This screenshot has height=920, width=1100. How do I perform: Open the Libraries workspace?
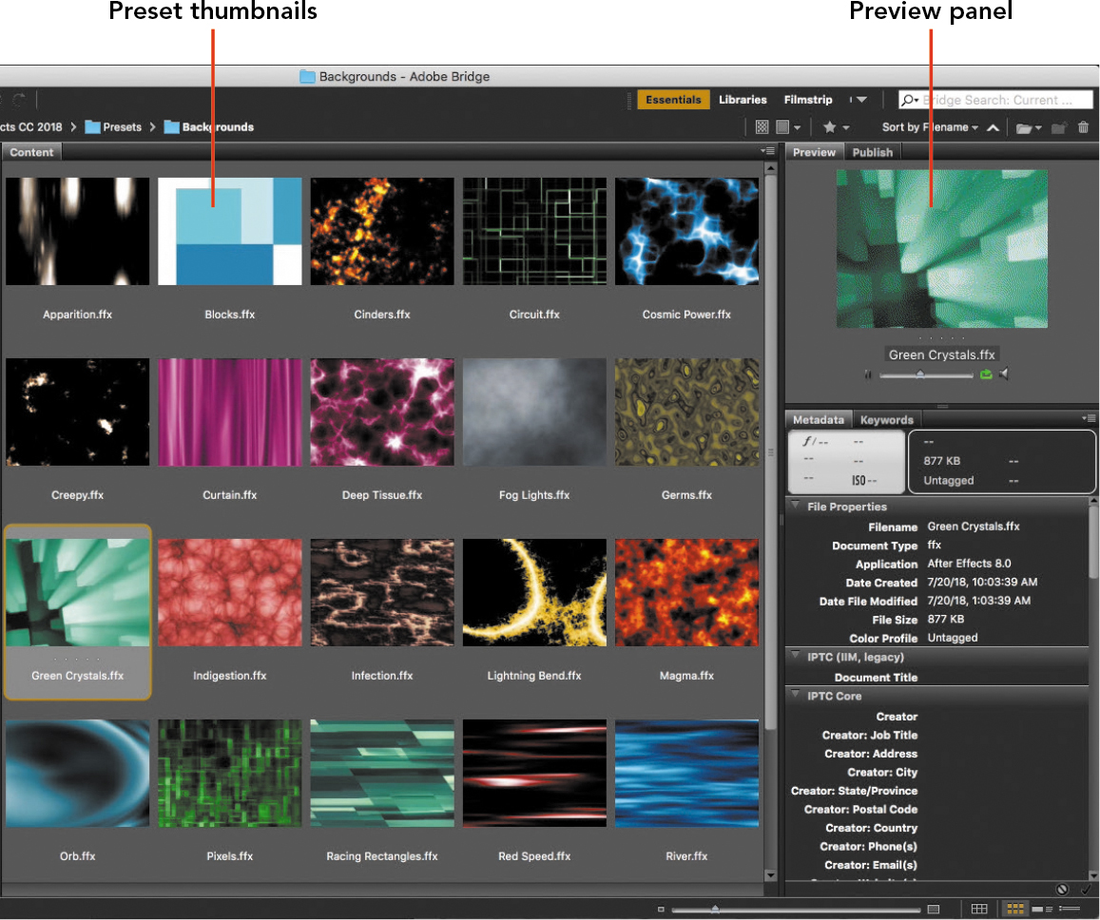click(743, 99)
